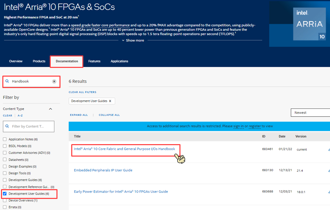Click EXPAND ALL results

point(79,115)
